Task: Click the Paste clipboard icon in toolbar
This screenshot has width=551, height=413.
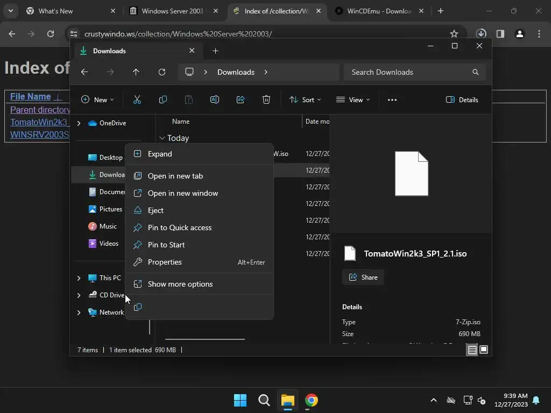Action: tap(189, 99)
